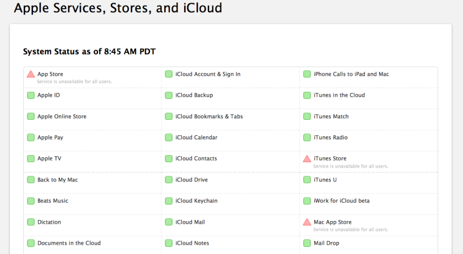Viewport: 463px width, 254px height.
Task: Click the green status icon for iCloud Notes
Action: 169,243
